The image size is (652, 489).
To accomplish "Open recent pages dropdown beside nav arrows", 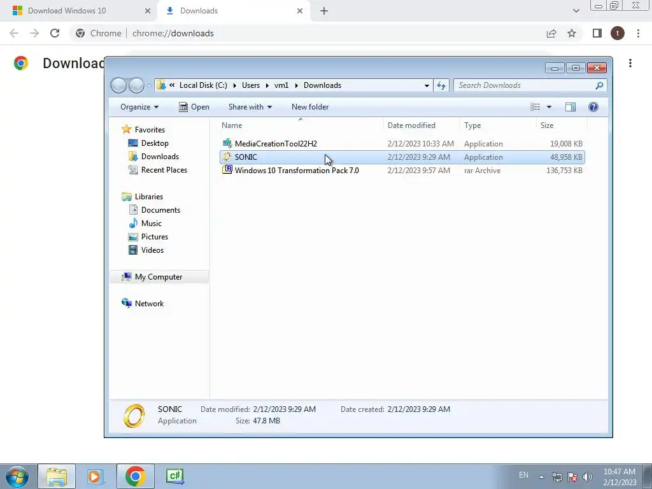I will [149, 86].
